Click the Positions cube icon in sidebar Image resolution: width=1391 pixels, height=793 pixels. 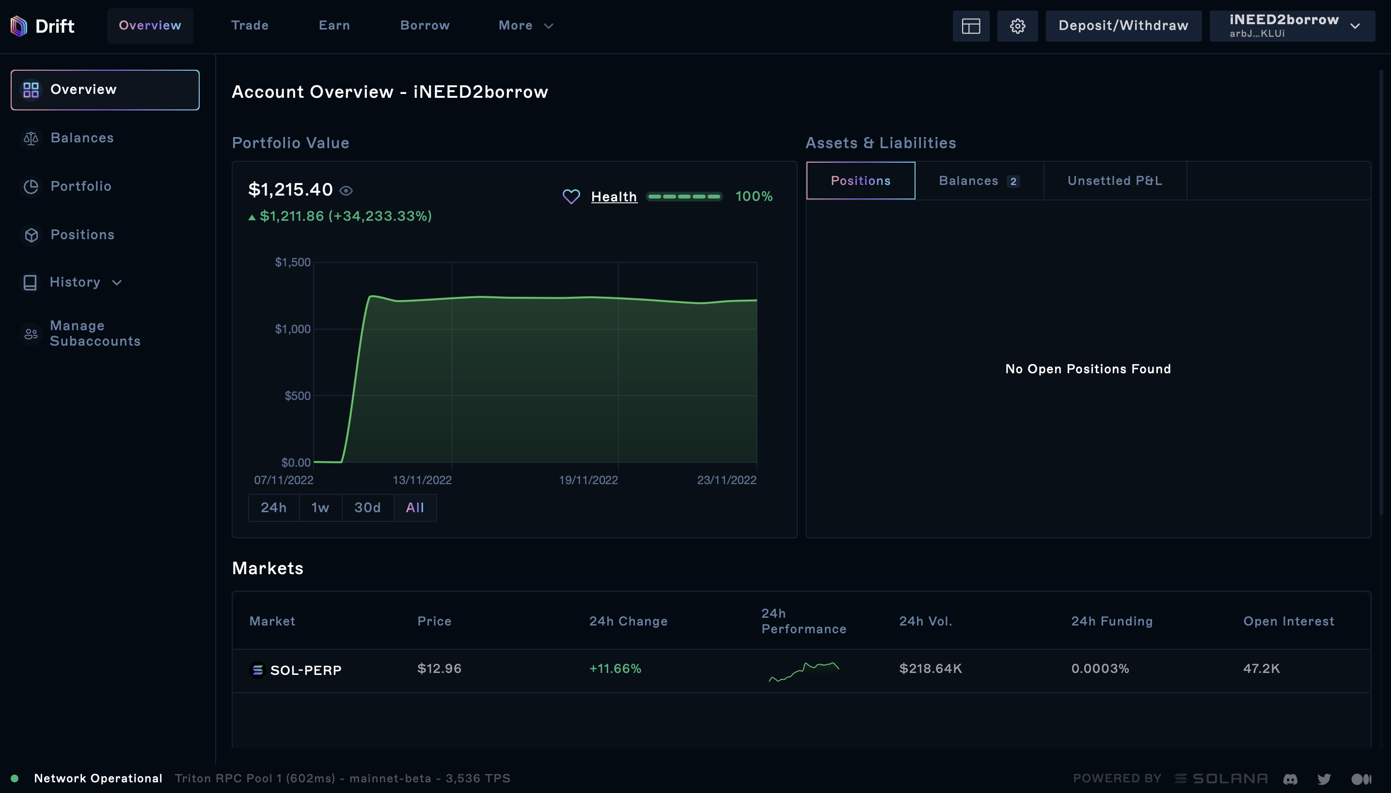coord(31,235)
